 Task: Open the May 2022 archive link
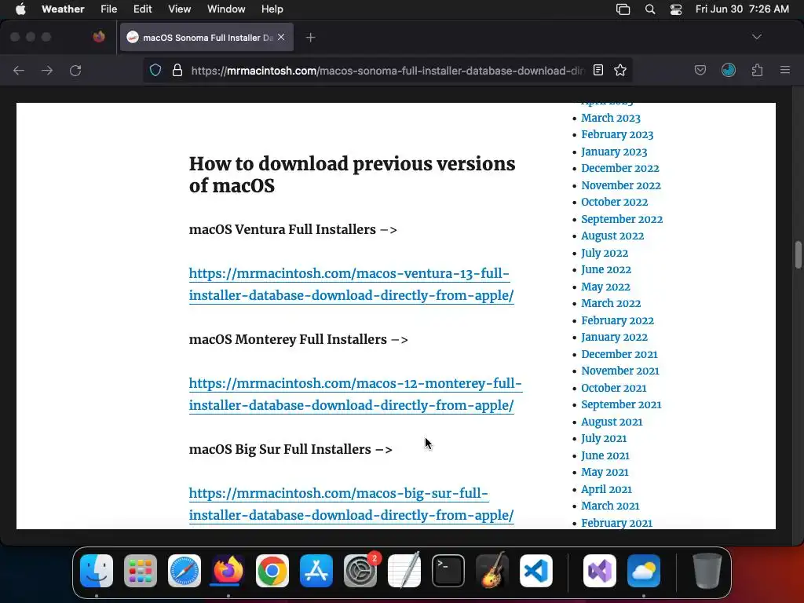point(605,287)
